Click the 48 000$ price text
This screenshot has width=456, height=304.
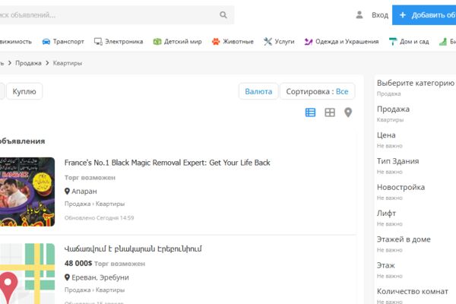pos(78,263)
